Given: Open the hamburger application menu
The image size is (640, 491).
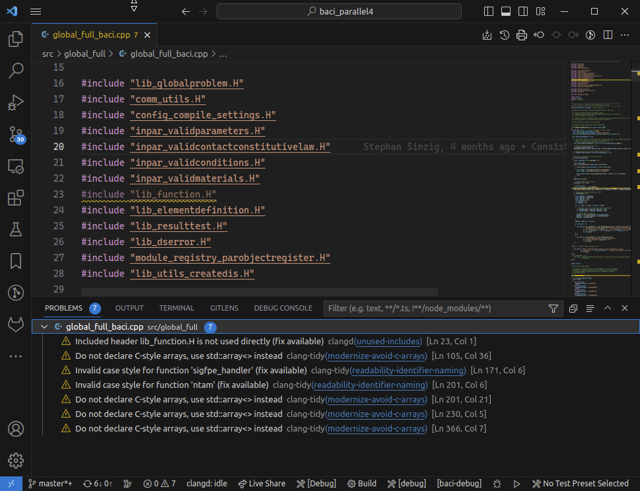Looking at the screenshot, I should 36,11.
